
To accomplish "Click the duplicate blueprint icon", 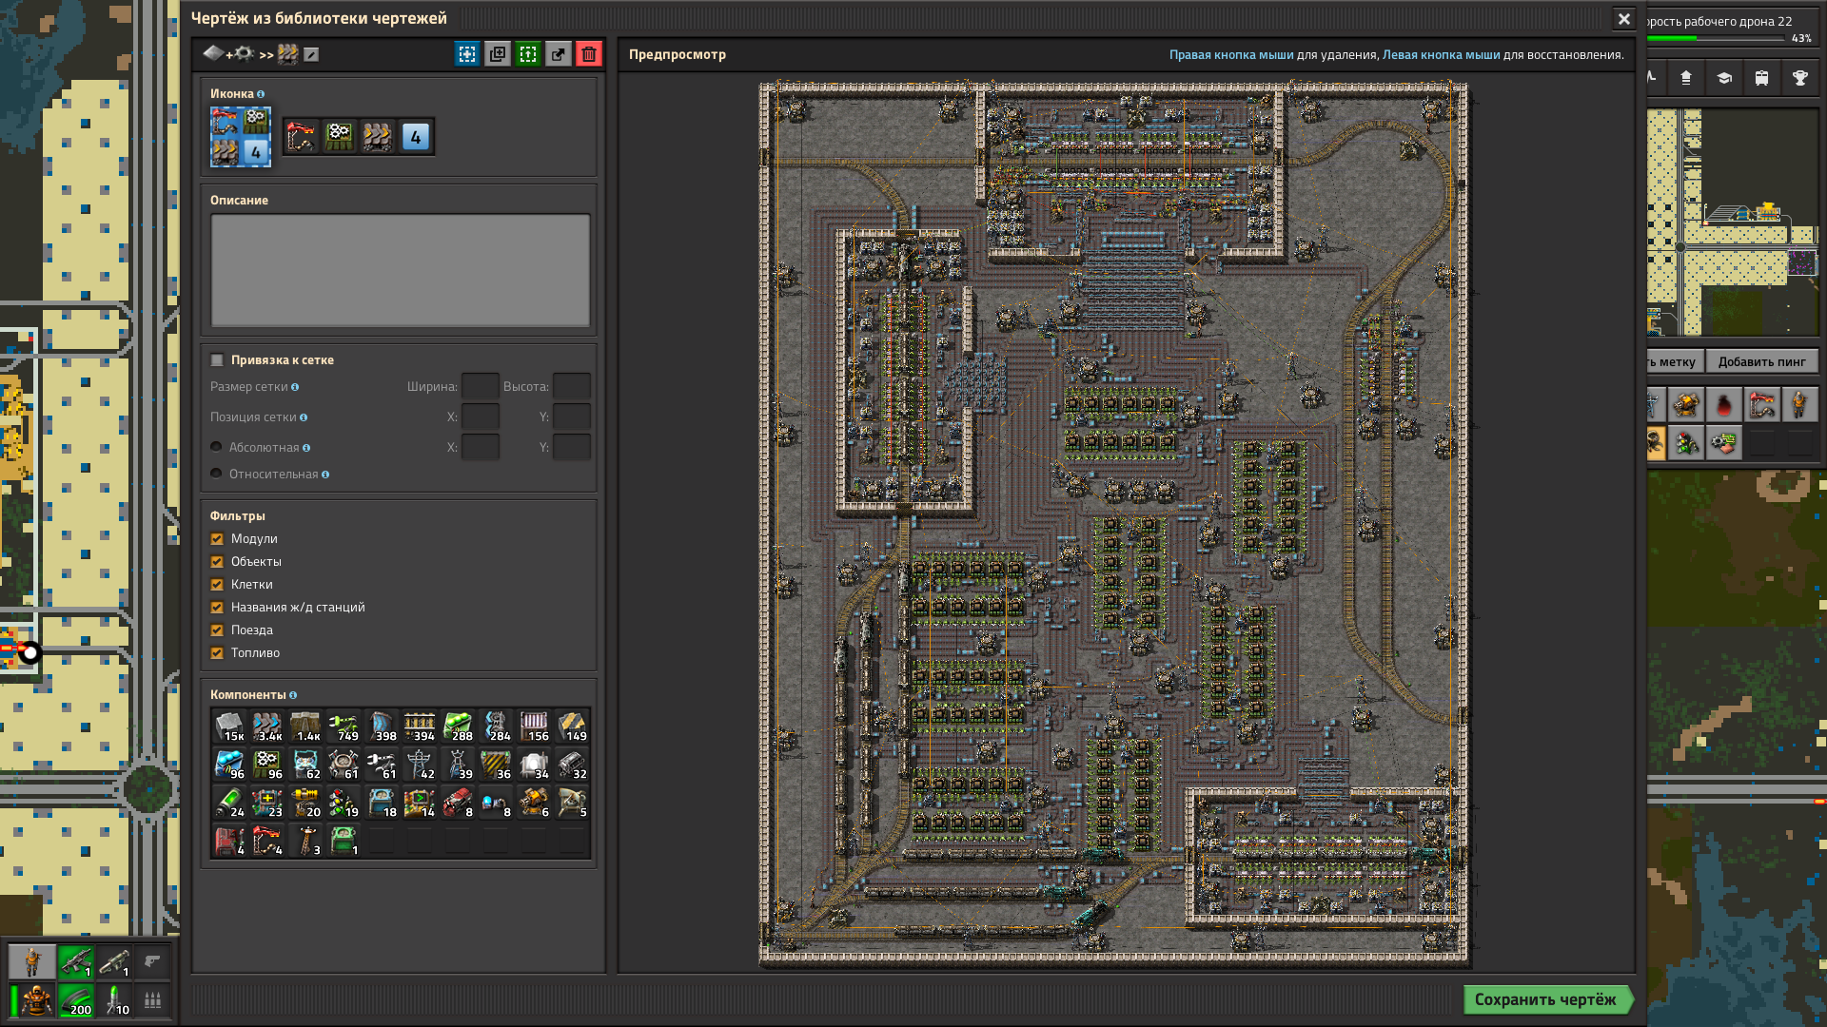I will point(498,54).
